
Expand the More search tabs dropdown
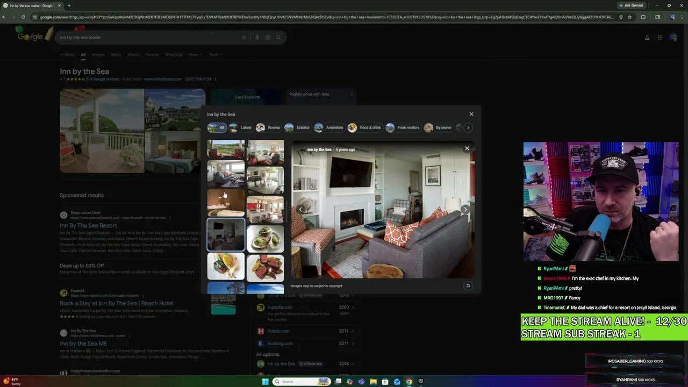pos(194,54)
